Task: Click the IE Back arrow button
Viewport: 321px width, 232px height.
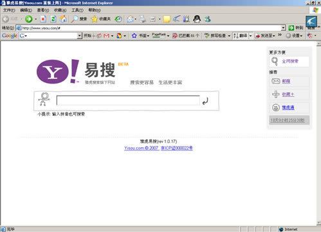Action: pos(6,19)
